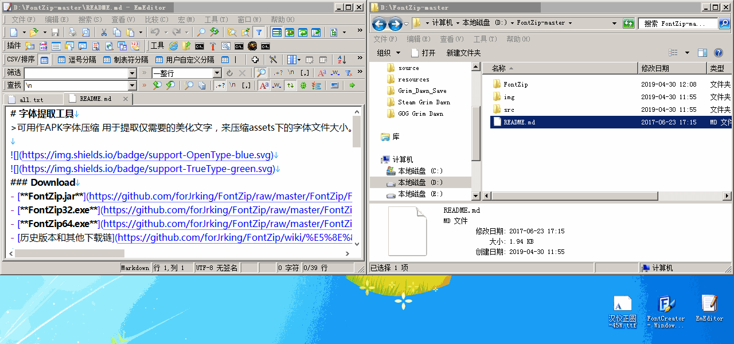The height and width of the screenshot is (344, 734).
Task: Toggle the magnifier icon in the Filter bar
Action: coord(261,73)
